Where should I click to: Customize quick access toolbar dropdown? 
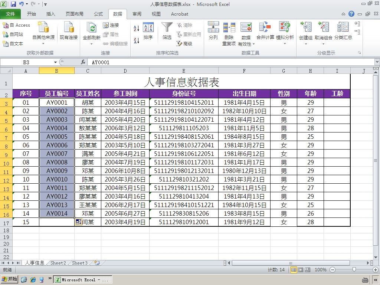[x=45, y=4]
